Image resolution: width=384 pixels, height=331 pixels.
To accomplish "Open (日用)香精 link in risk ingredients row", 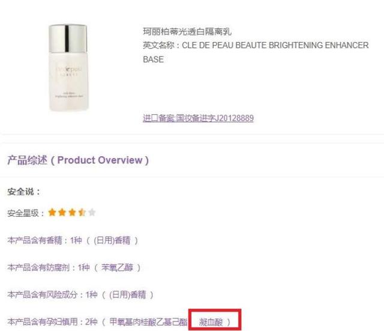I will coord(128,294).
